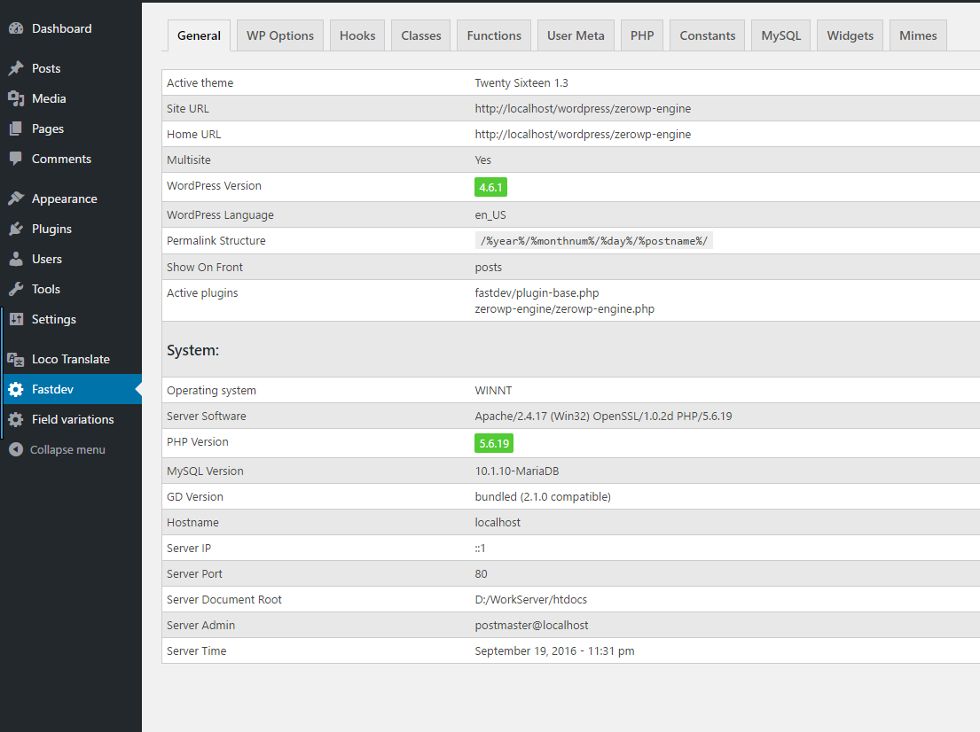
Task: Click the Users person icon
Action: click(16, 259)
